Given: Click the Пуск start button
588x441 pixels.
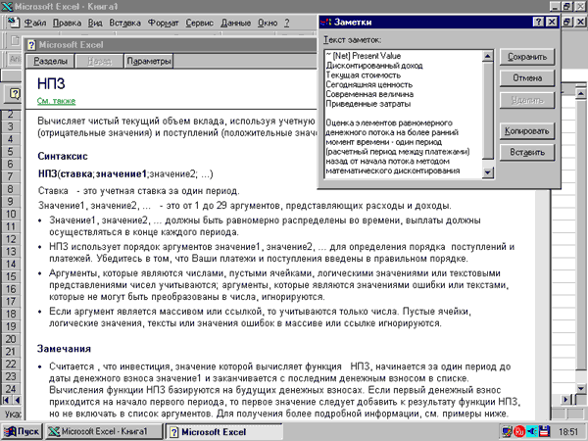Looking at the screenshot, I should coord(22,431).
